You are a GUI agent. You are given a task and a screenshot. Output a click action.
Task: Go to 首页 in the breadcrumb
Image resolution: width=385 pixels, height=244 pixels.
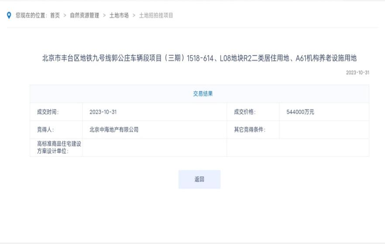coord(55,15)
